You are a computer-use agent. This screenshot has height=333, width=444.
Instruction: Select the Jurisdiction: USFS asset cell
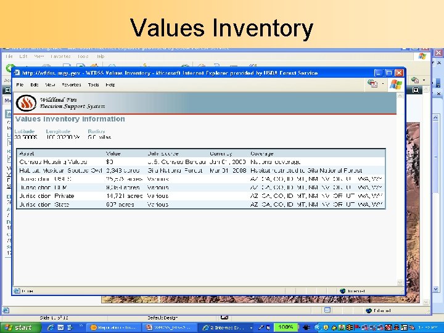(x=45, y=179)
